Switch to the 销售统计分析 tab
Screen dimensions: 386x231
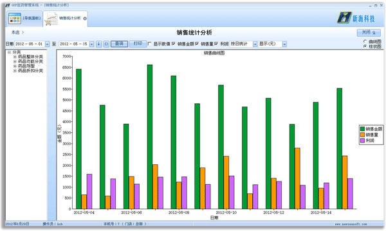click(65, 19)
